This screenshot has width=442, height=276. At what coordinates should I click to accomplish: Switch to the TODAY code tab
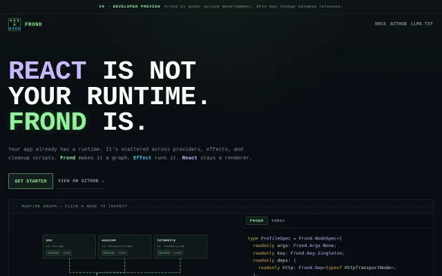click(278, 221)
